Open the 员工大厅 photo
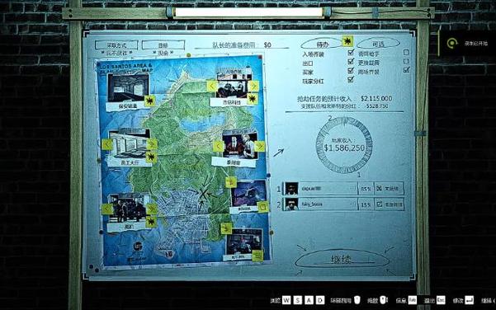Screen dimensions: 496x310 (129, 143)
